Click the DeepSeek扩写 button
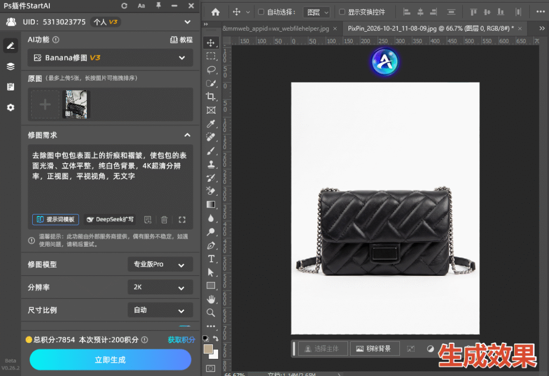This screenshot has height=376, width=549. click(x=110, y=219)
